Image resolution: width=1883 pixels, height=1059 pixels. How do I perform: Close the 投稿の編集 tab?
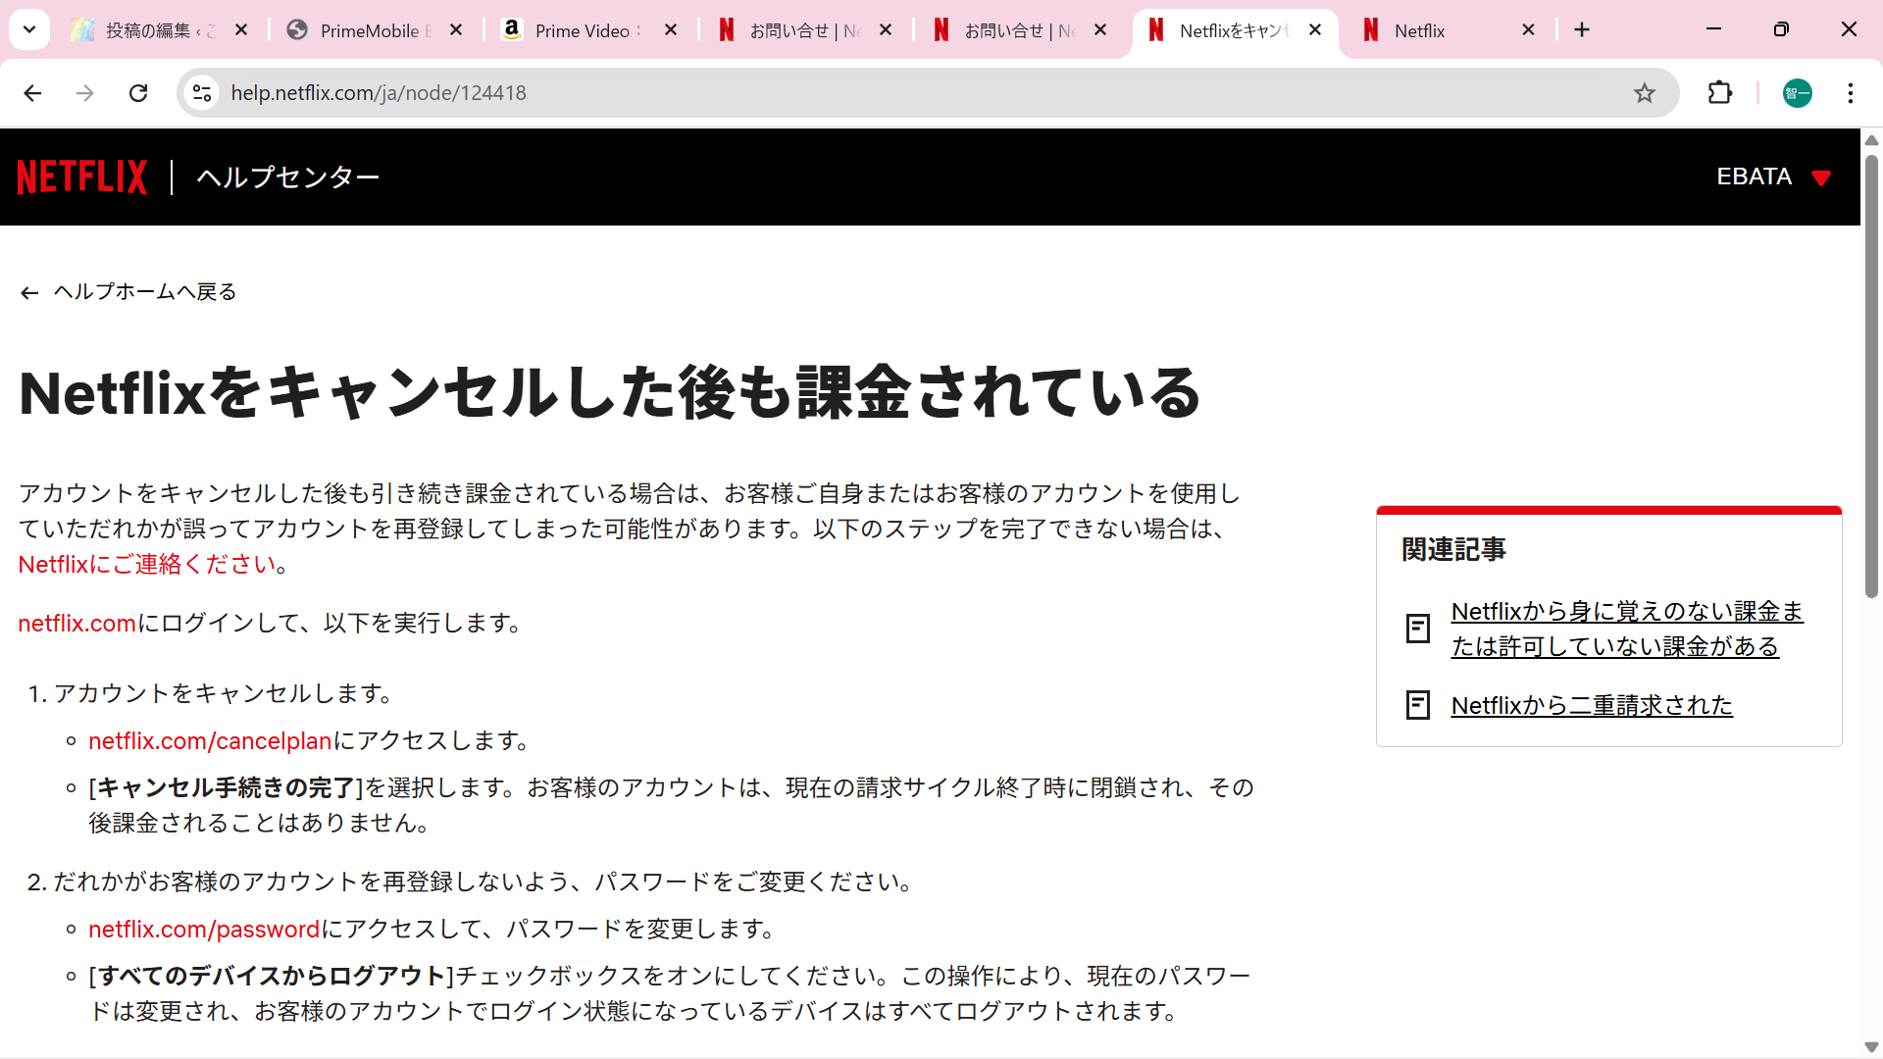coord(241,30)
